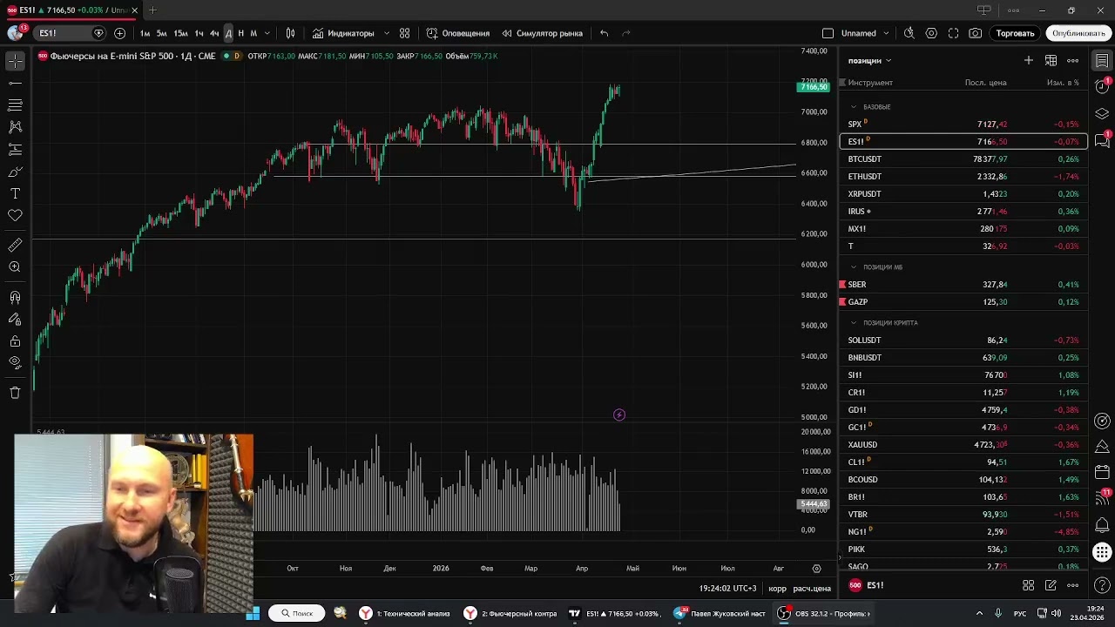Toggle magnet mode for drawings
Screen dimensions: 1115x627
coord(15,298)
